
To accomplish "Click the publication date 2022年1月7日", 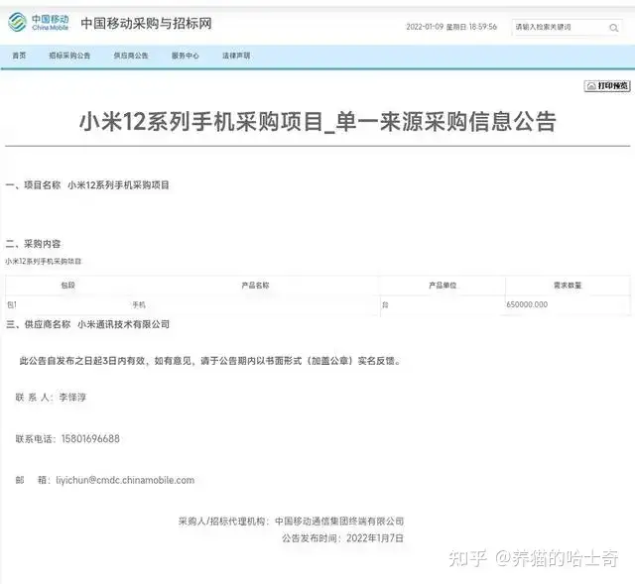I will point(375,537).
